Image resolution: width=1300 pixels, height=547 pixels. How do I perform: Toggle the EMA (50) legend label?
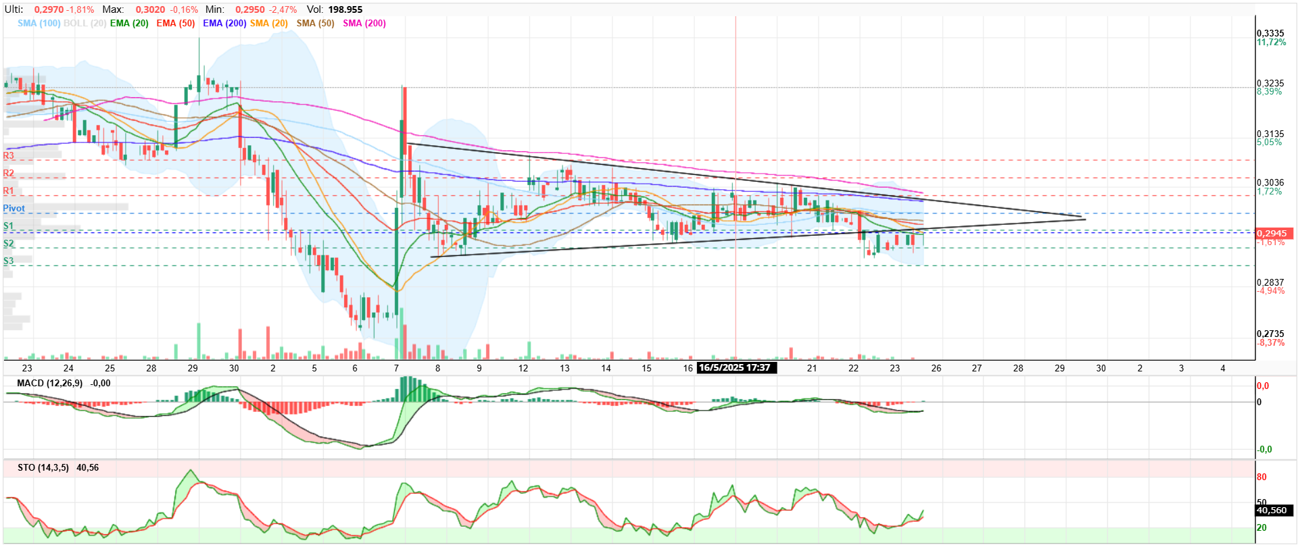click(x=176, y=24)
